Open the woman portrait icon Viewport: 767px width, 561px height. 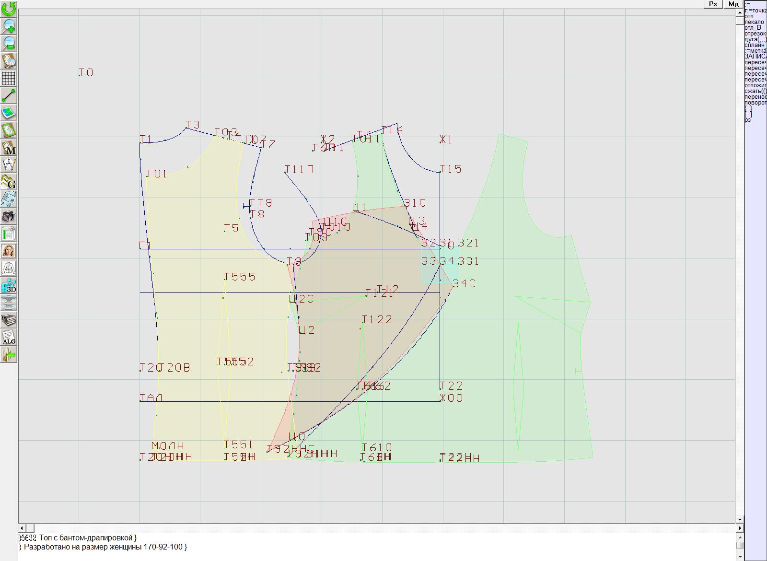tap(9, 251)
